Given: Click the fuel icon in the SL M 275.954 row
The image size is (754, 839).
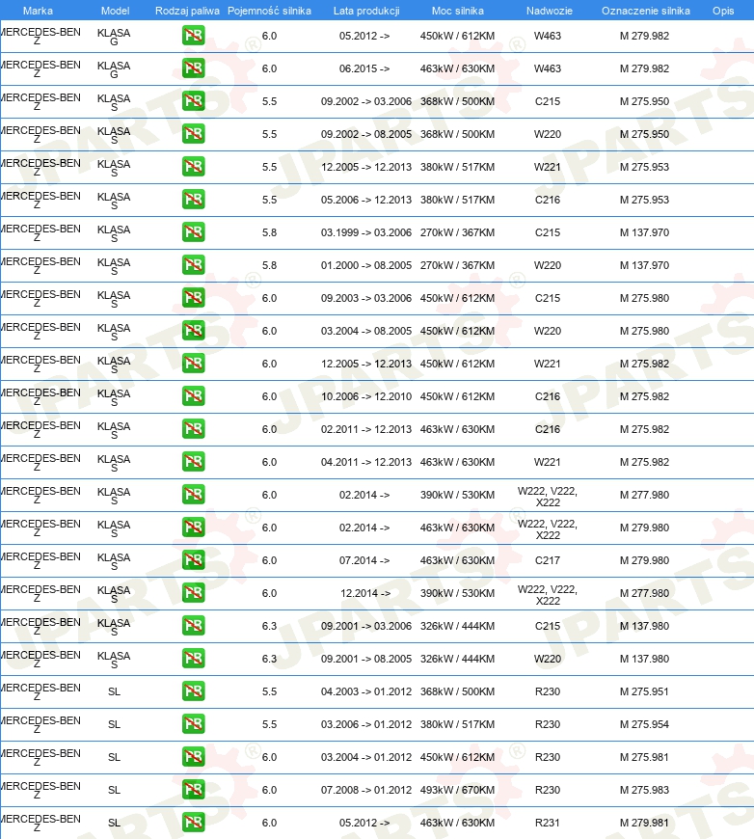Looking at the screenshot, I should [x=193, y=724].
